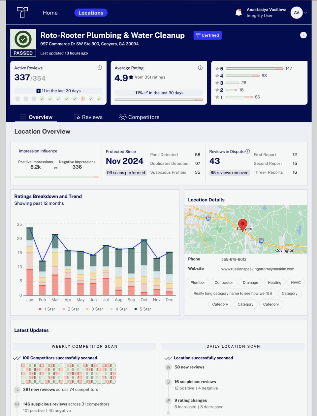Click the 5-star rating distribution bar
317x416 pixels.
[255, 69]
